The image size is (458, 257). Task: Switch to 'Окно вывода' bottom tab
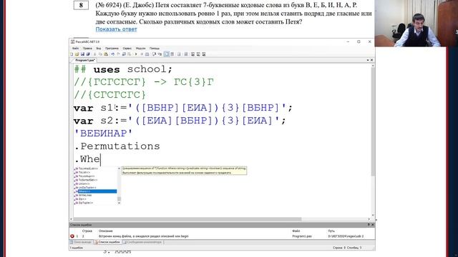point(81,242)
